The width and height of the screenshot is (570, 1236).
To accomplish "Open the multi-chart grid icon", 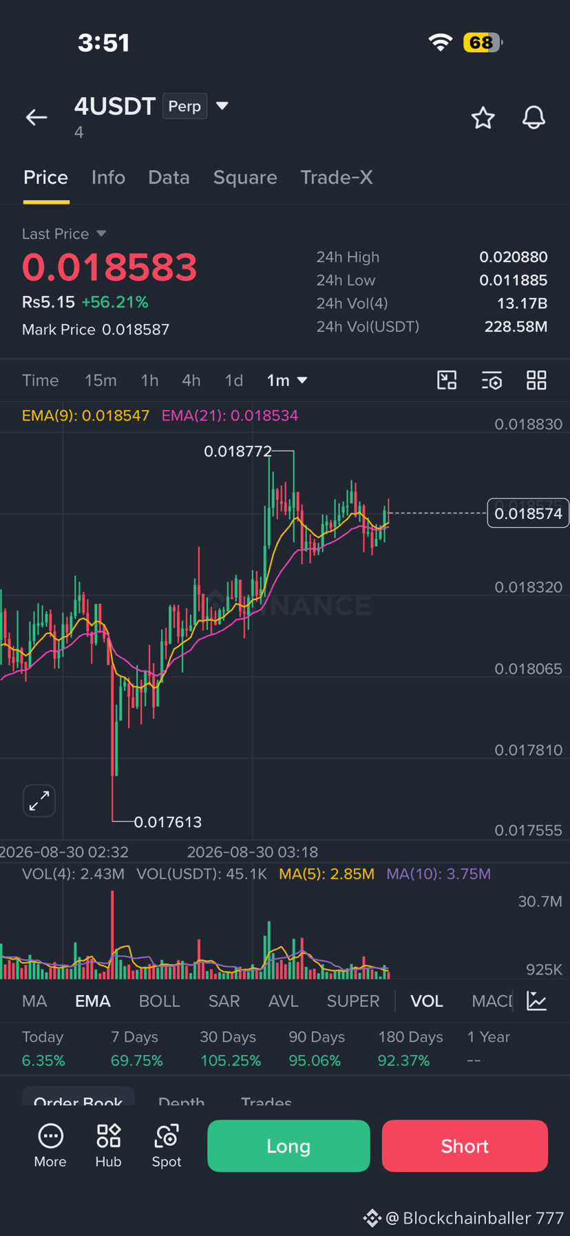I will [536, 380].
